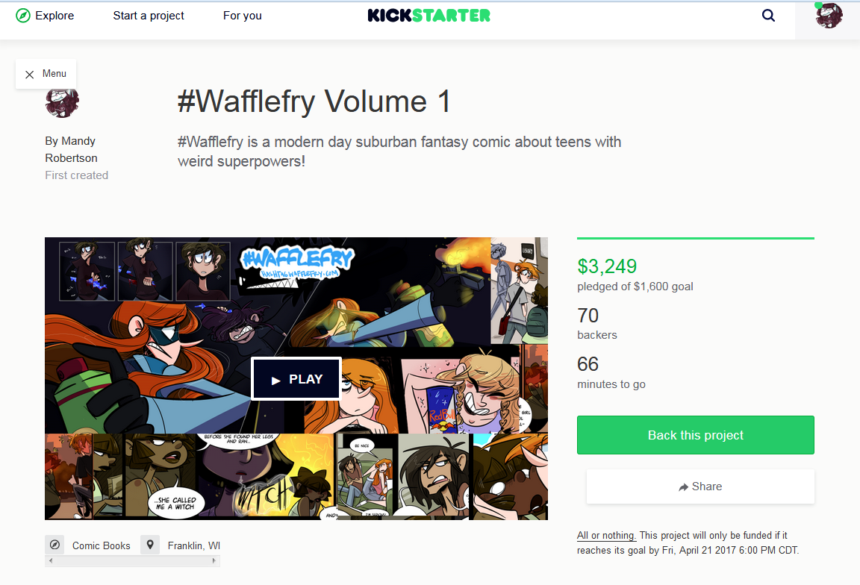Click the right arrow of horizontal scrollbar

coord(214,560)
